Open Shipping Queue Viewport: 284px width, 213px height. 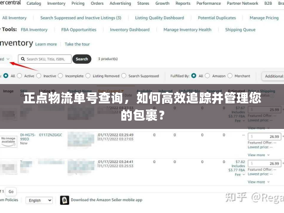(240, 30)
